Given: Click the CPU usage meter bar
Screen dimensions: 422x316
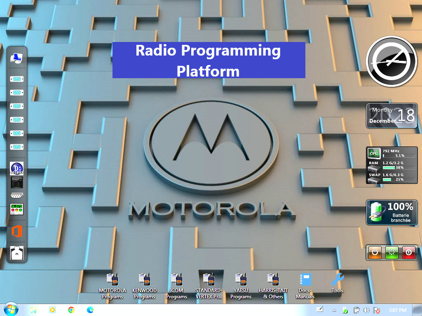Looking at the screenshot, I should click(393, 156).
